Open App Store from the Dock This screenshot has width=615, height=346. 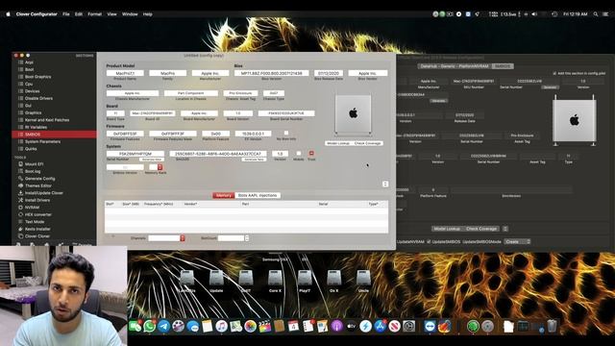coord(381,326)
